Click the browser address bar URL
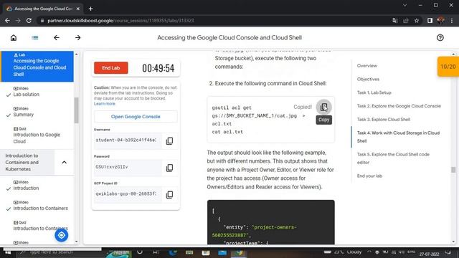 (120, 21)
